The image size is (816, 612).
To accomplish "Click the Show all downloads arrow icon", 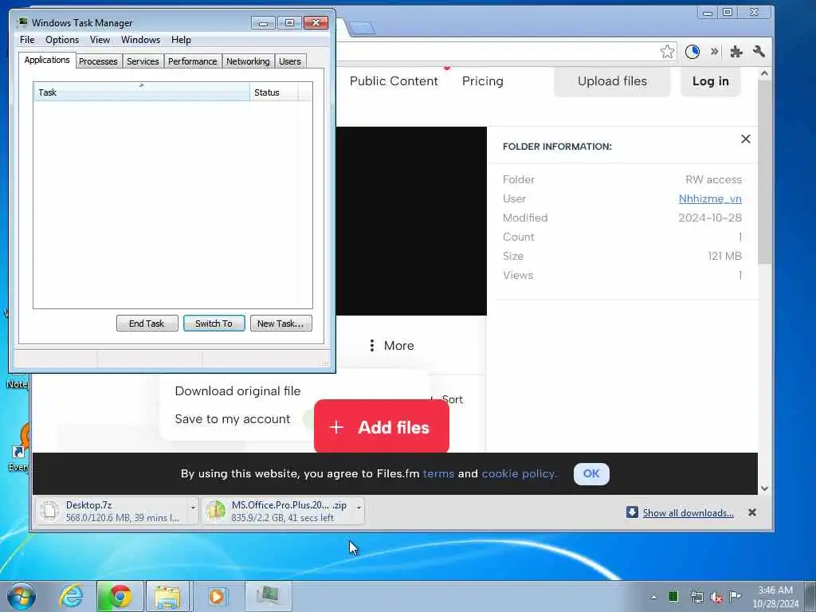I will (x=632, y=512).
